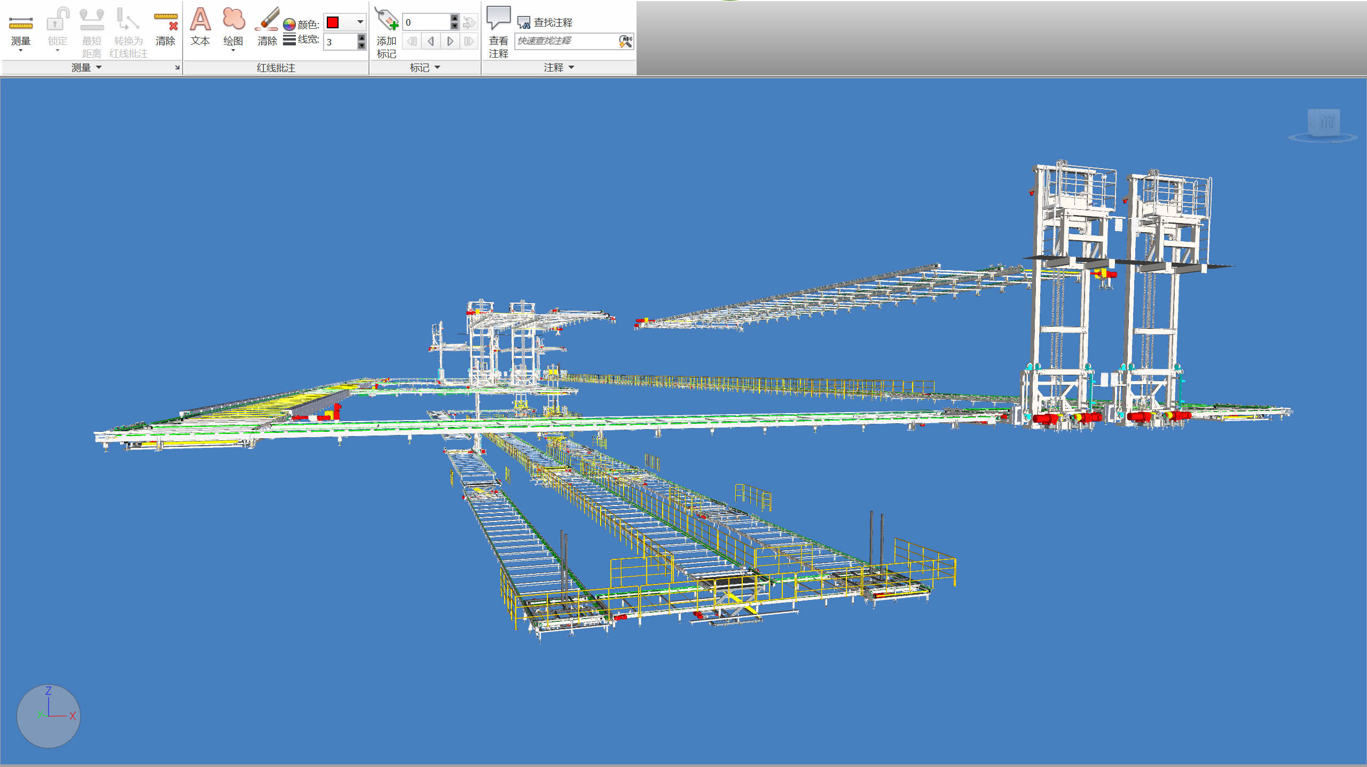The width and height of the screenshot is (1367, 767).
Task: Expand the 注释 panel title dropdown
Action: coord(571,67)
